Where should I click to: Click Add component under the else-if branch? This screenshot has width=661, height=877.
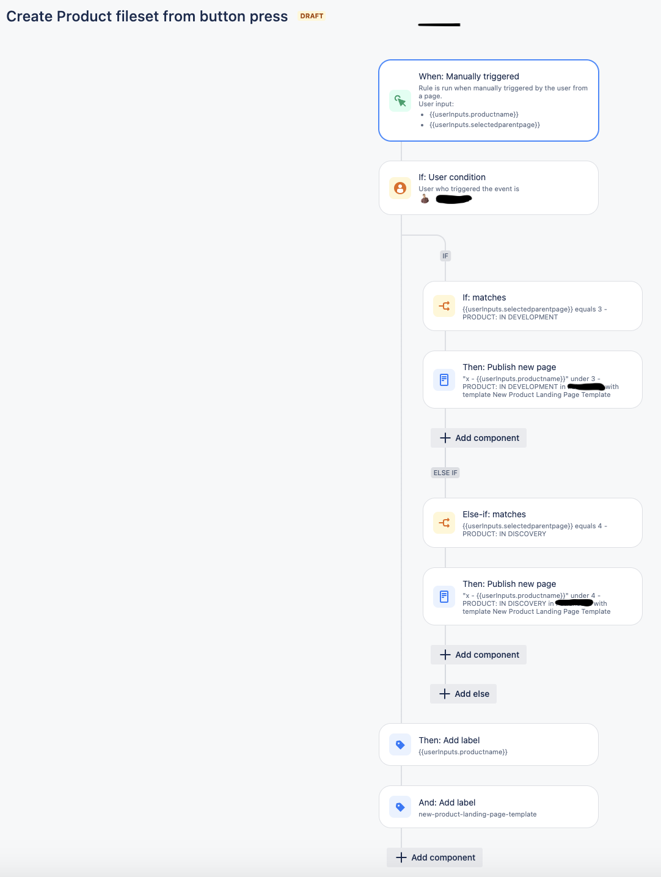tap(478, 654)
